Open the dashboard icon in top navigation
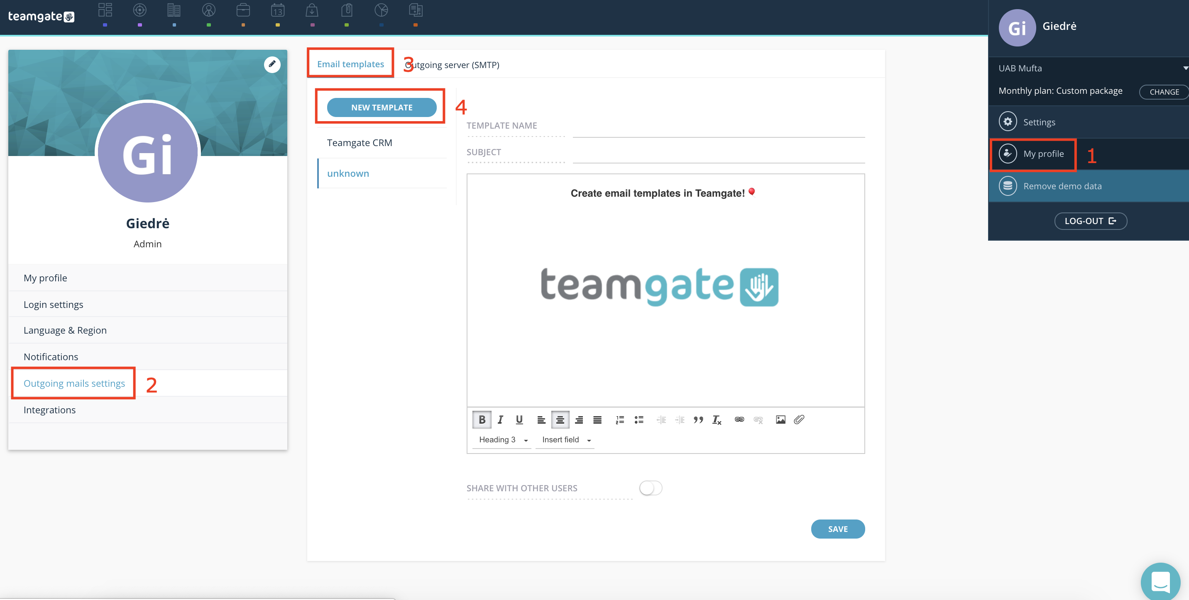The image size is (1189, 600). point(105,10)
